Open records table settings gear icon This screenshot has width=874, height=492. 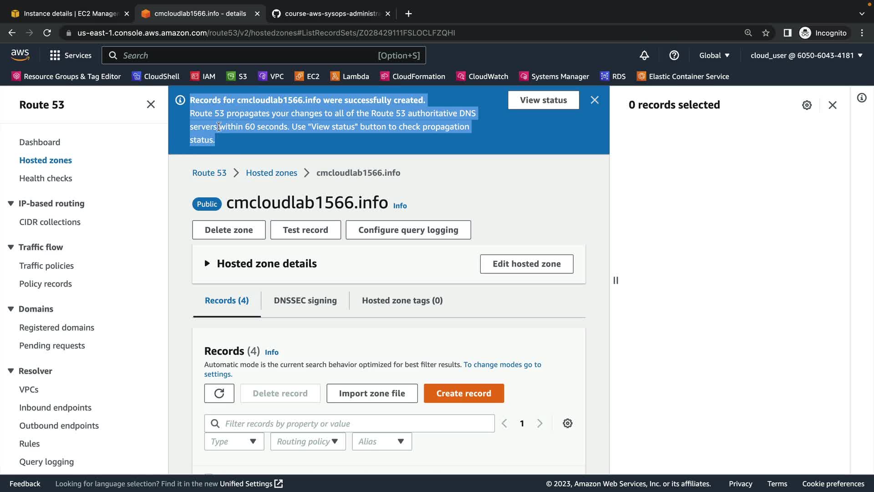(567, 424)
